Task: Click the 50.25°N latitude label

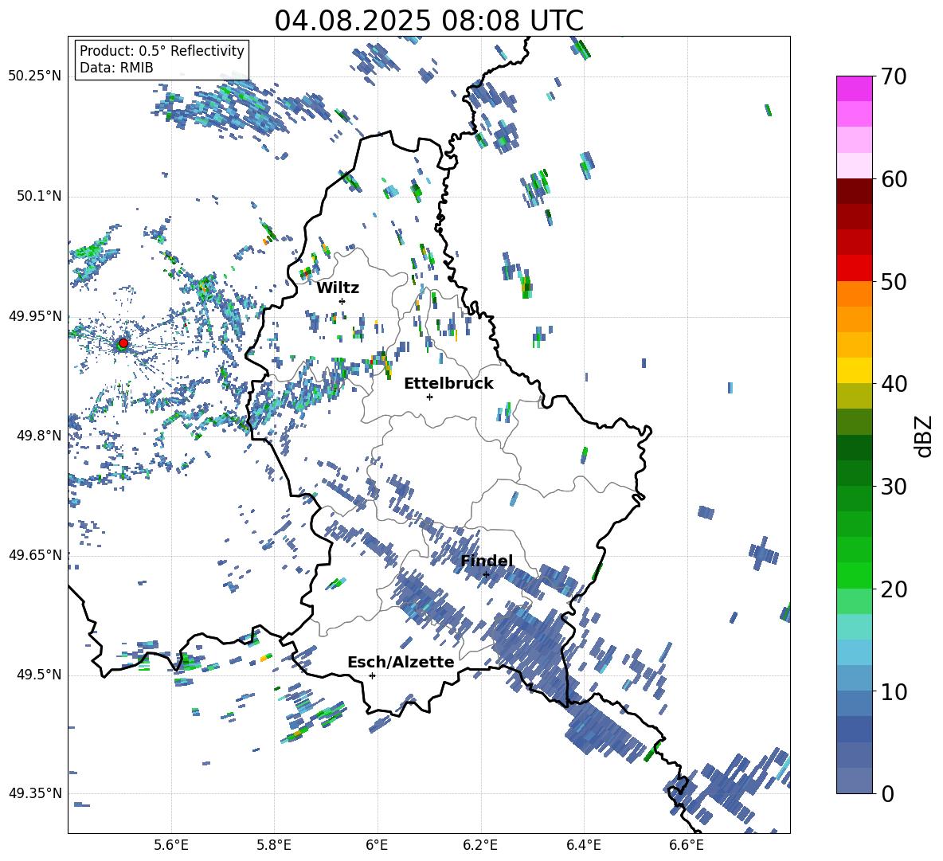Action: (35, 76)
